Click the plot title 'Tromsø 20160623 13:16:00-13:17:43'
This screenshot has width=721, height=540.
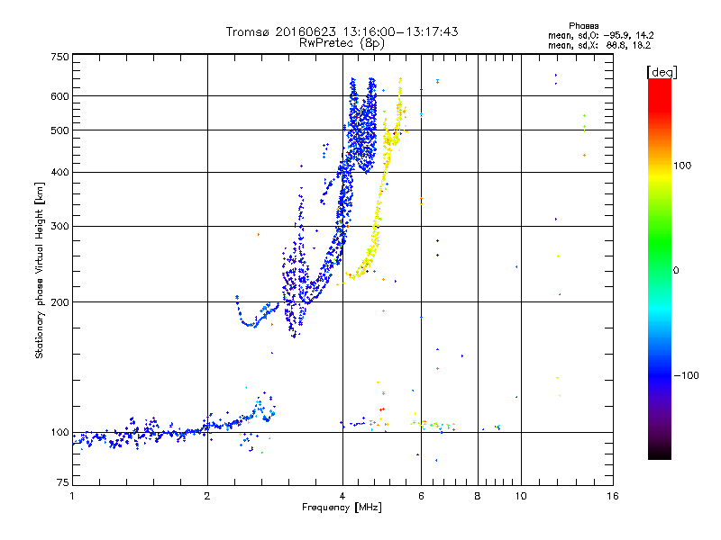coord(342,31)
